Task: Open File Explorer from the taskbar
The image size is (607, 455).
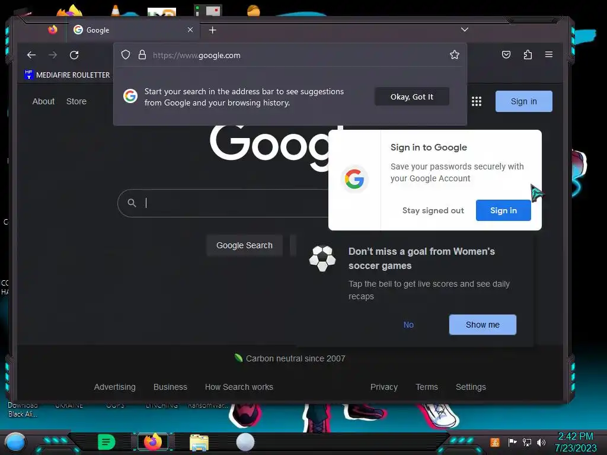Action: (x=199, y=443)
